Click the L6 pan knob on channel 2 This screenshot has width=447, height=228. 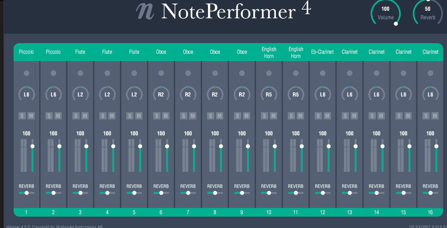54,94
